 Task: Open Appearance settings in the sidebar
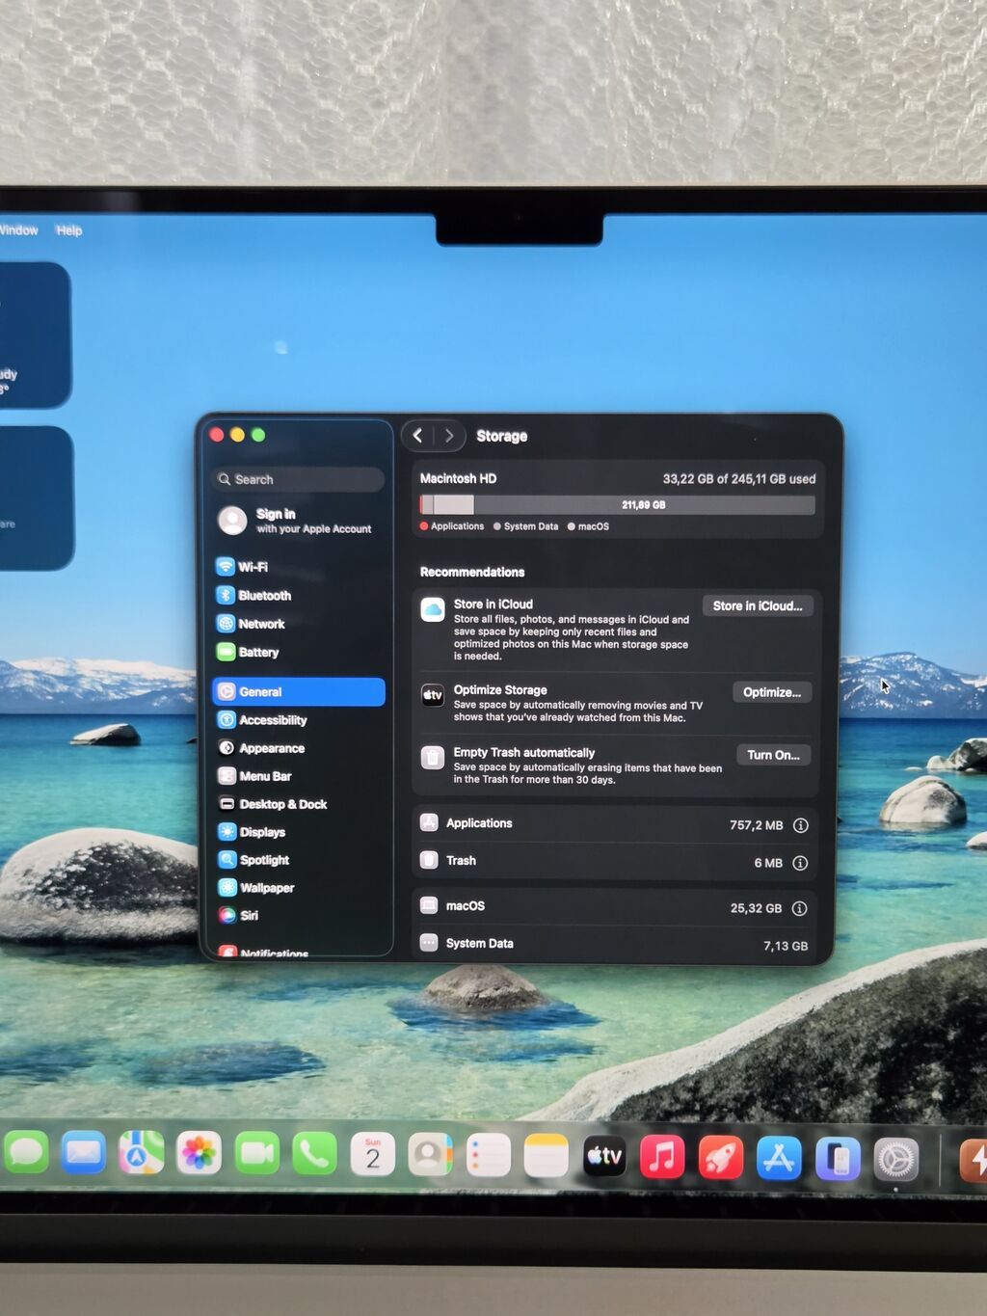click(299, 748)
